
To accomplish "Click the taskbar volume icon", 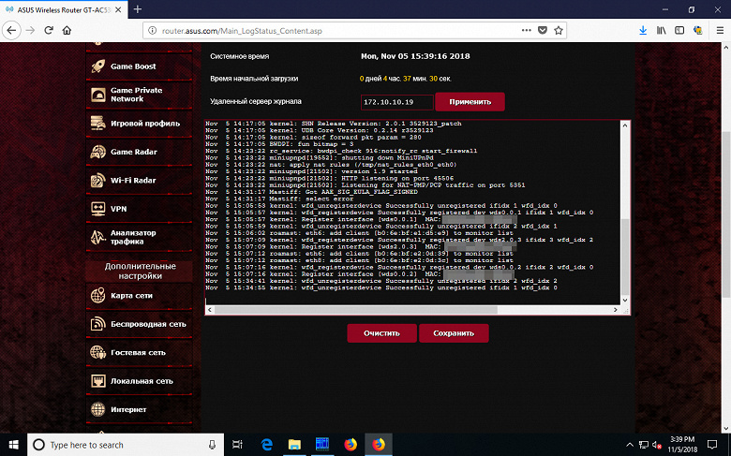I will (x=656, y=445).
